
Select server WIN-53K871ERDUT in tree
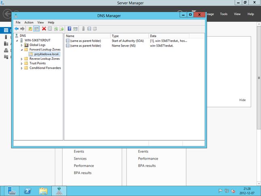(x=38, y=40)
